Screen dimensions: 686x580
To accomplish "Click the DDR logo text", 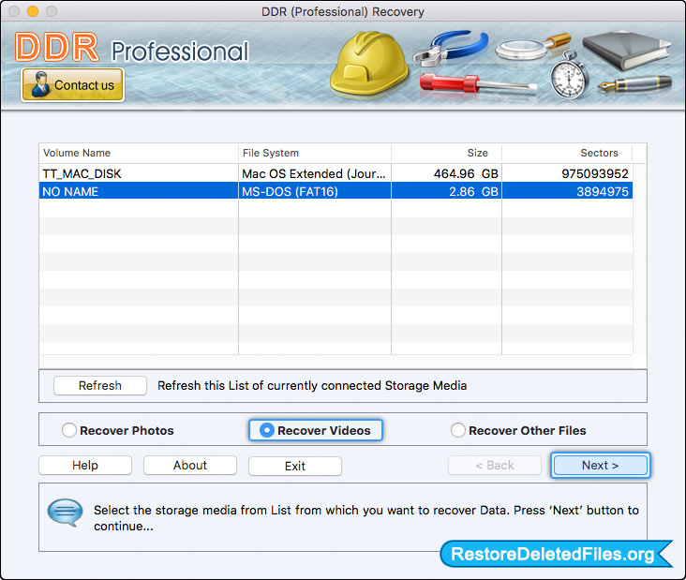I will click(57, 47).
